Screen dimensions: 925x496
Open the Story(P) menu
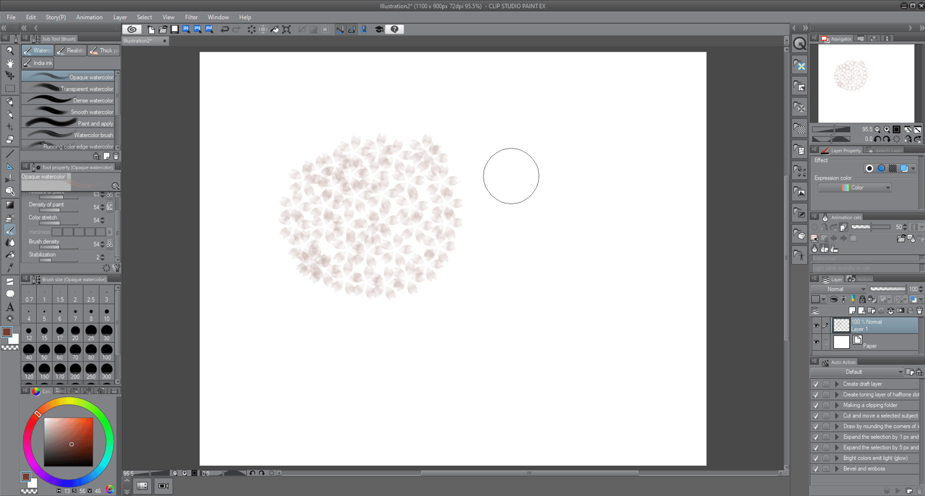[x=55, y=17]
